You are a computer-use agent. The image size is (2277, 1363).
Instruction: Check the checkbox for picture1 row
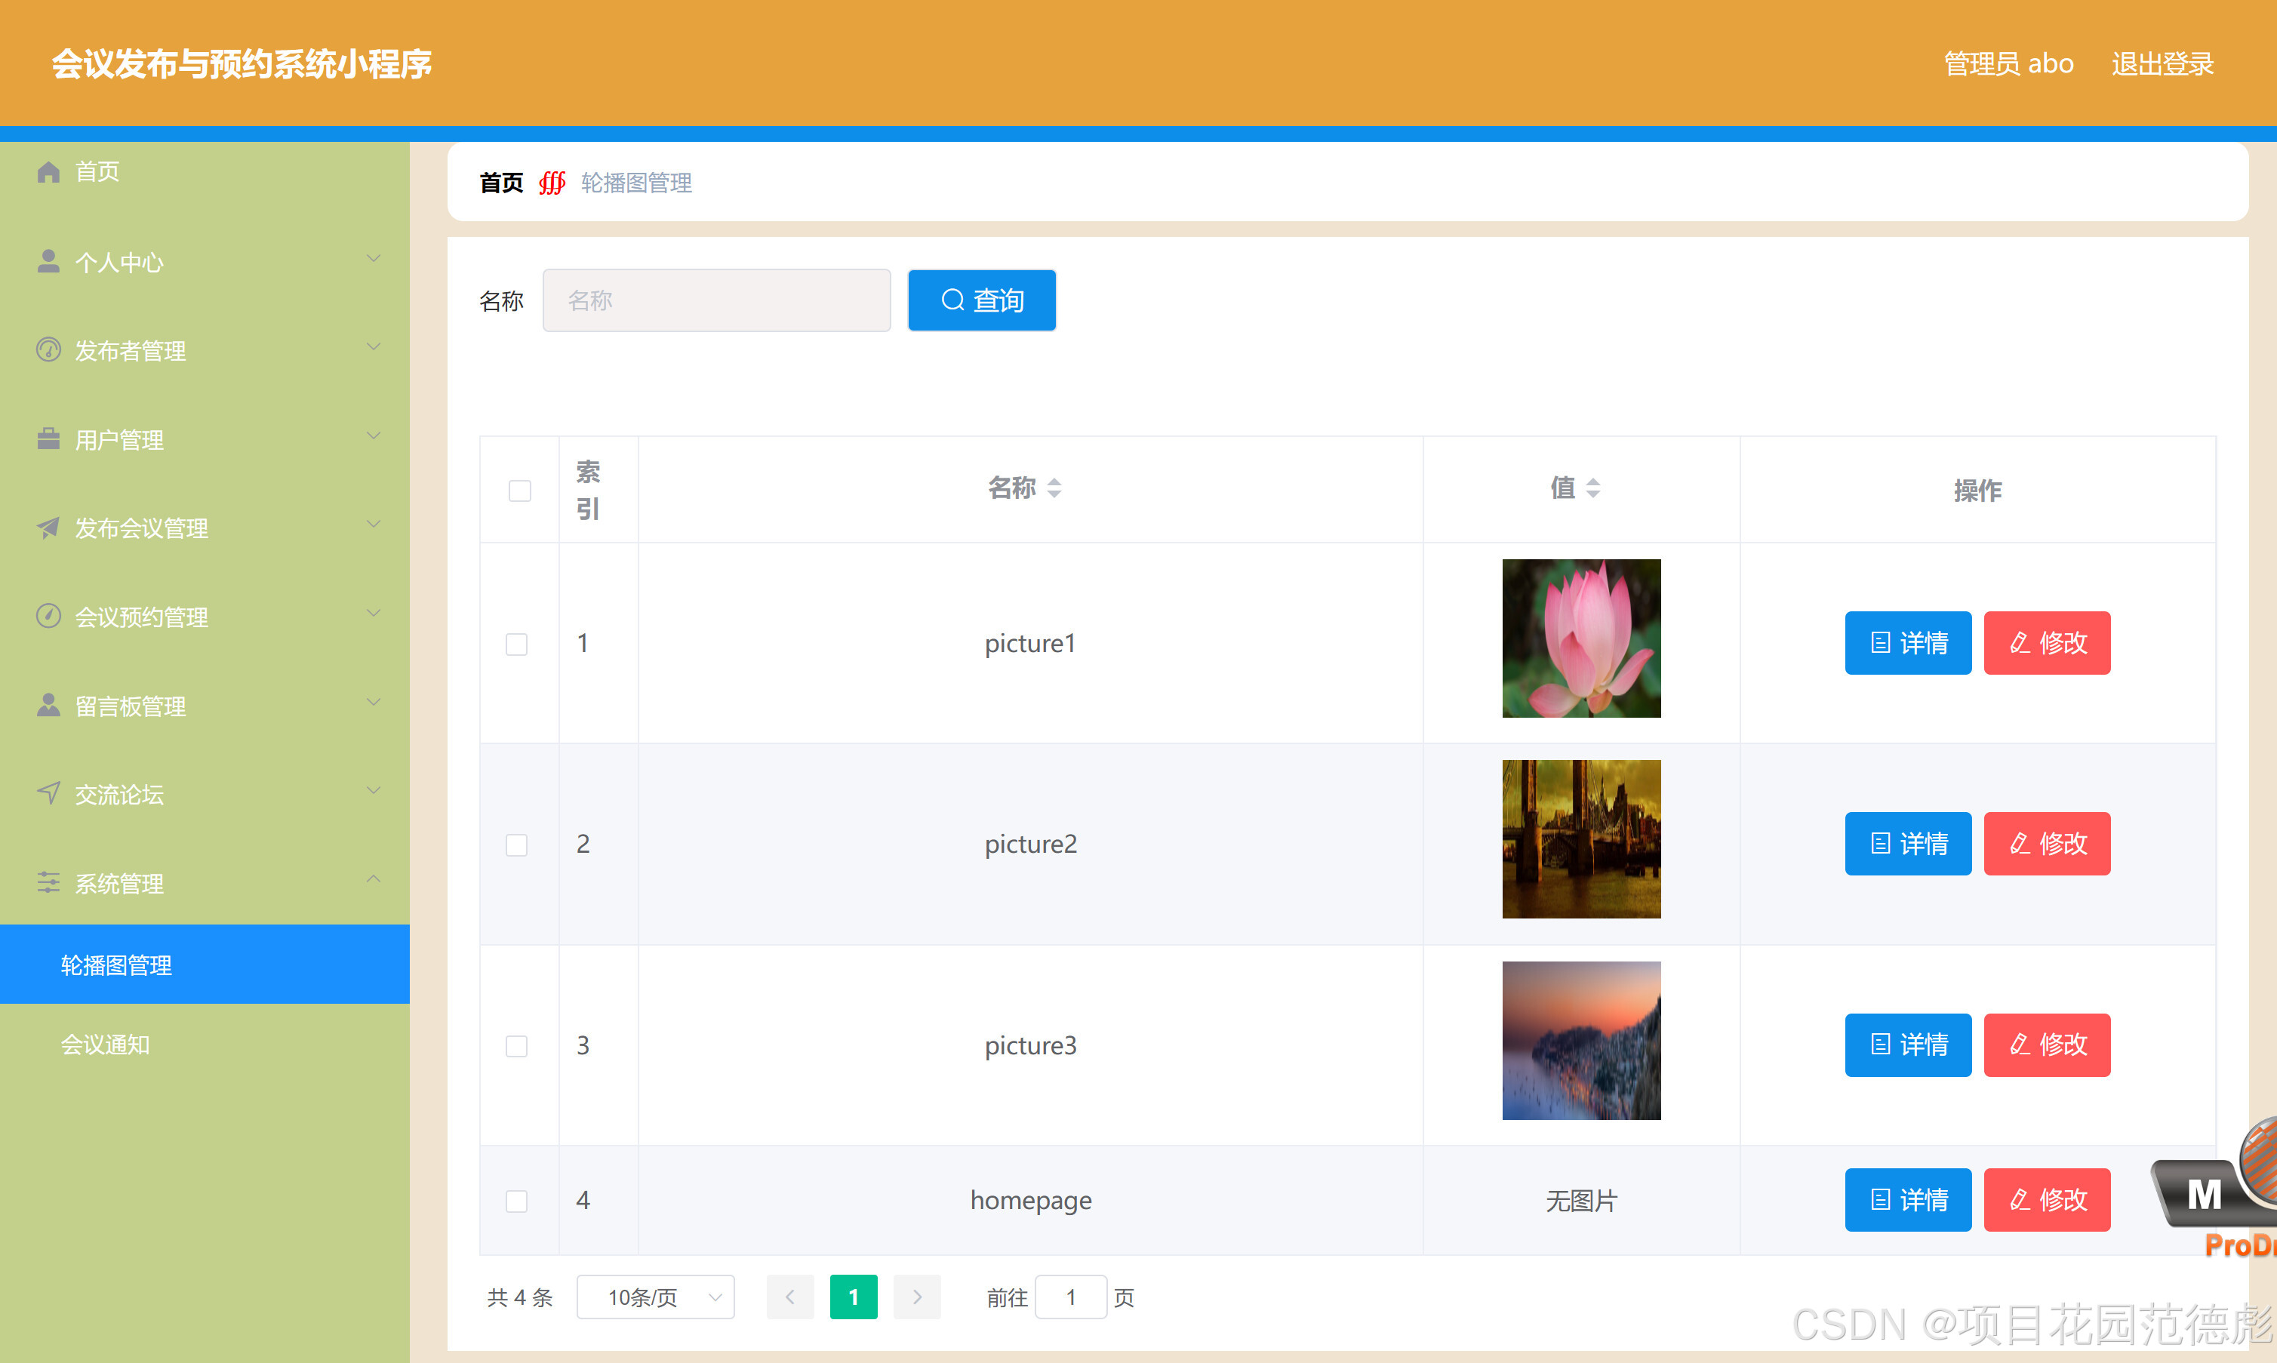point(516,644)
